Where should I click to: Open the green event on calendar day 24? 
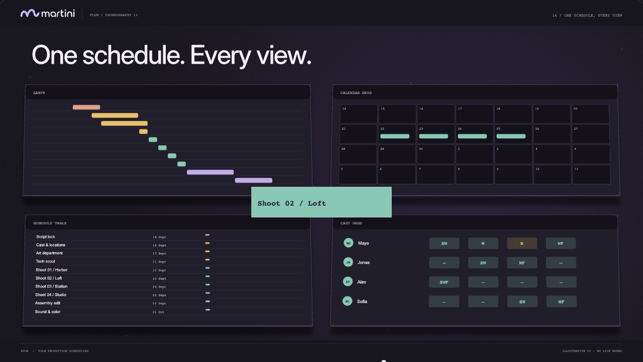click(x=472, y=136)
